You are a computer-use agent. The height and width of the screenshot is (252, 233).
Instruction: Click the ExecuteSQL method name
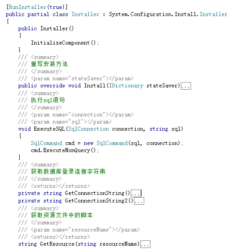49,129
